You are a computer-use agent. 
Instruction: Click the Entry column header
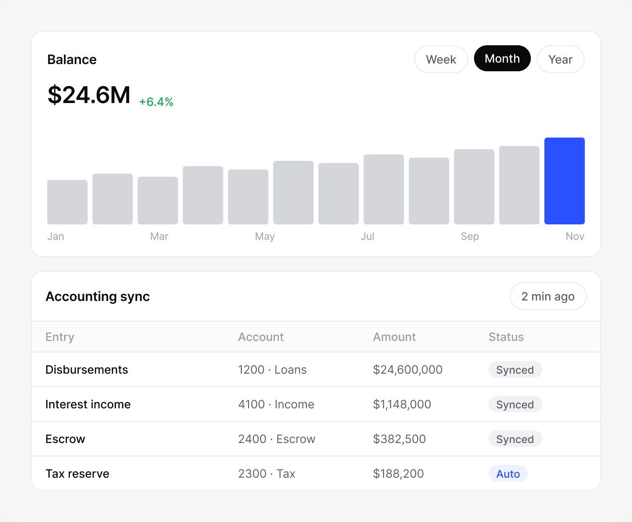coord(60,337)
